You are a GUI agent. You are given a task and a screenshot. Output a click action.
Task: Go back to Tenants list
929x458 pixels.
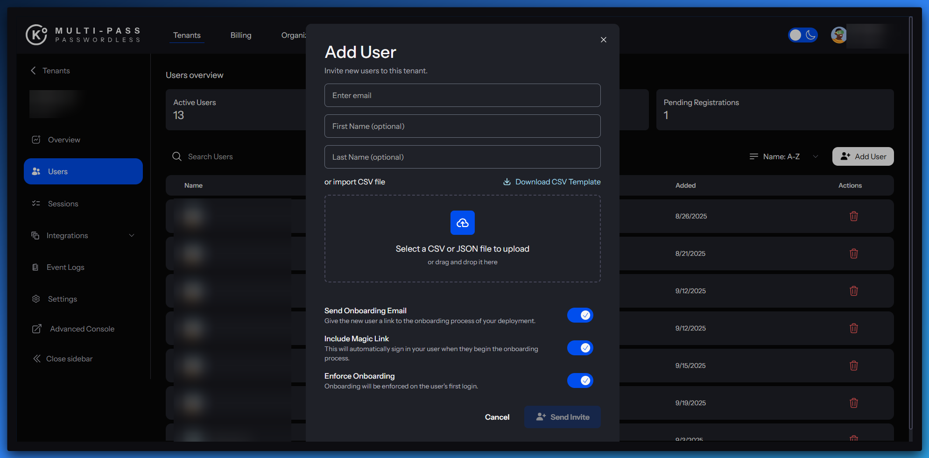coord(50,70)
